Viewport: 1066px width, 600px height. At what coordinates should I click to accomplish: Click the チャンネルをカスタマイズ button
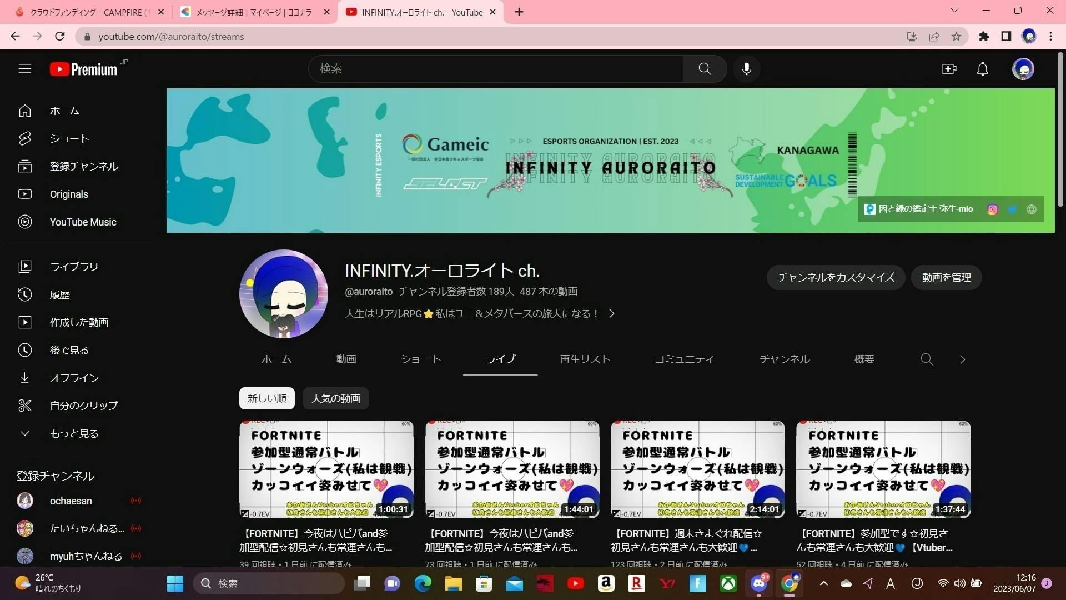click(x=836, y=277)
